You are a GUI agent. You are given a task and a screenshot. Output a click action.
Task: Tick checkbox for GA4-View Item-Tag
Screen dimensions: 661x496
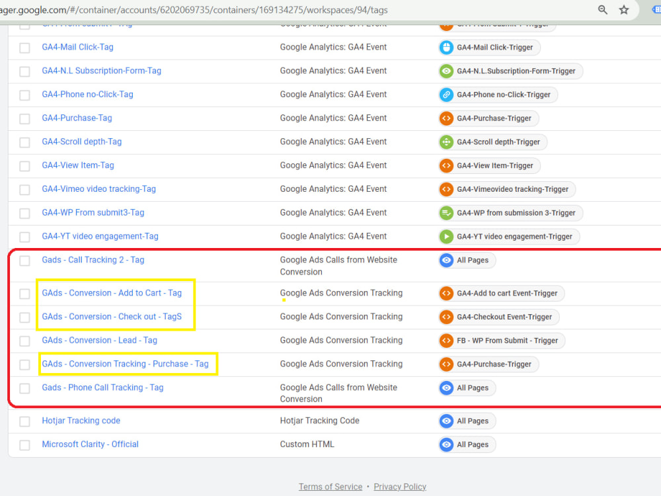click(25, 166)
